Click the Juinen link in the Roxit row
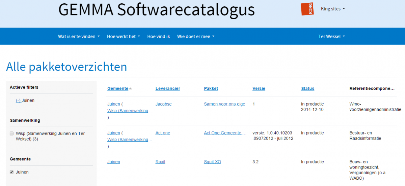The width and height of the screenshot is (405, 186). [114, 162]
